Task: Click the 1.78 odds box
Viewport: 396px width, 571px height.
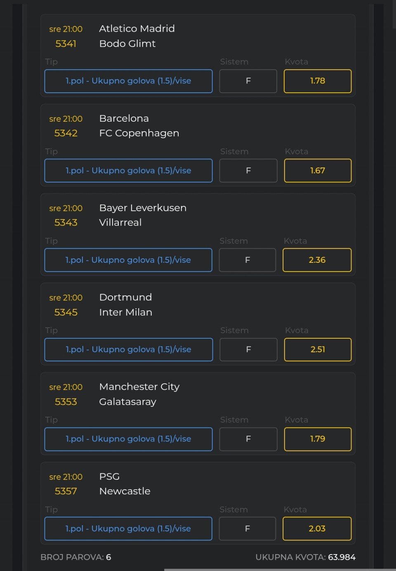Action: tap(317, 81)
